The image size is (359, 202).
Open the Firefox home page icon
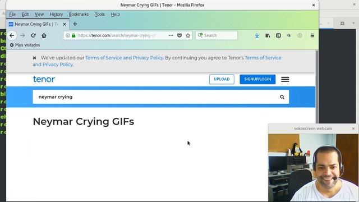click(x=44, y=35)
